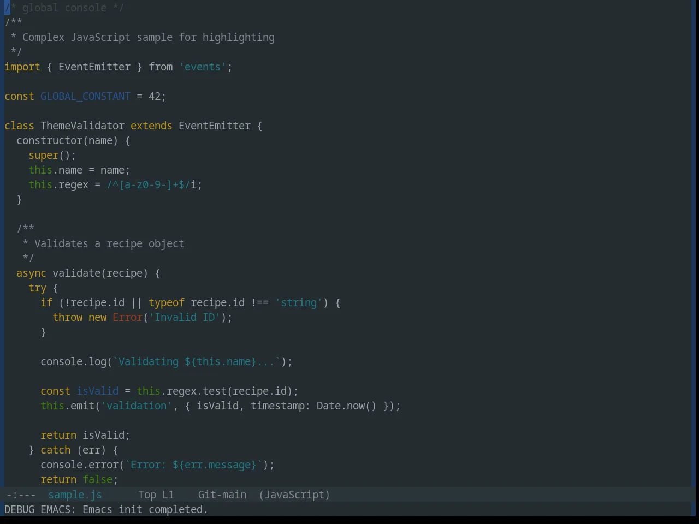Click the "console.error" call

(x=79, y=465)
